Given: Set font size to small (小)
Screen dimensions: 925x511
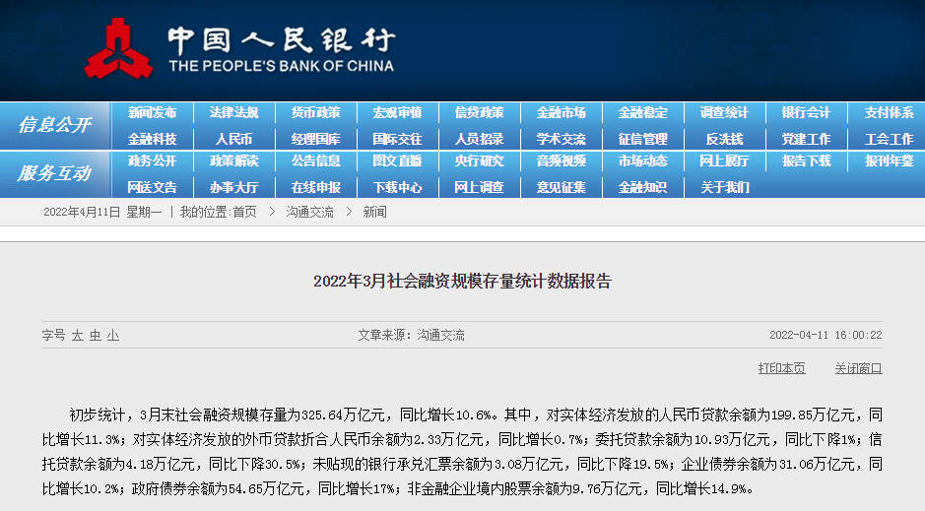Looking at the screenshot, I should 112,336.
